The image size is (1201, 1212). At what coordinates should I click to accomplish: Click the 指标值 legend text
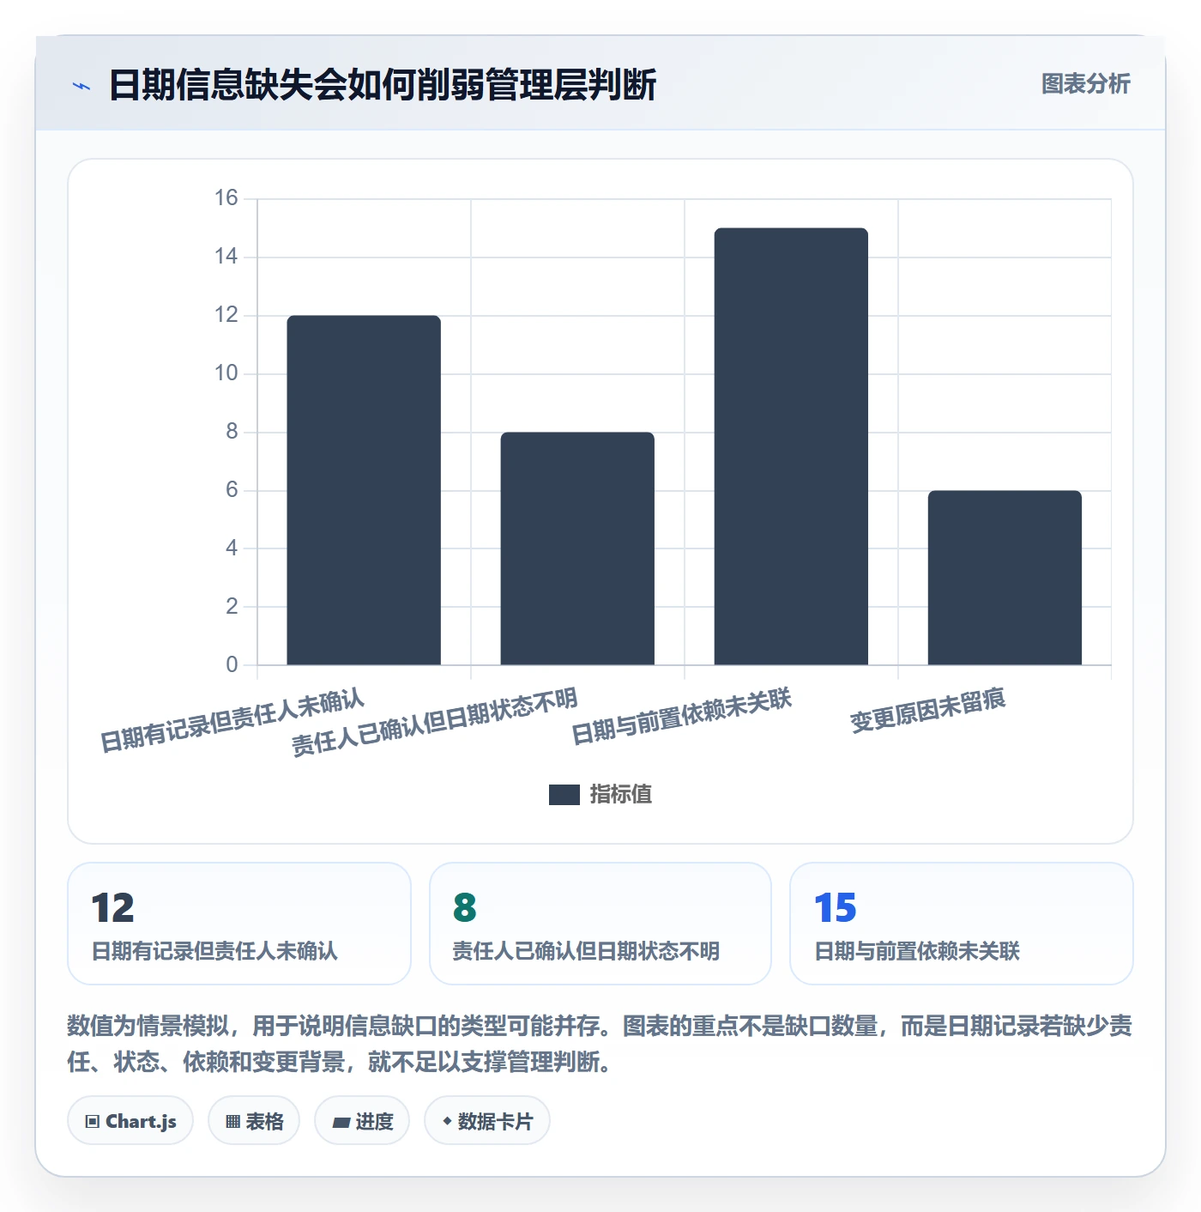621,795
